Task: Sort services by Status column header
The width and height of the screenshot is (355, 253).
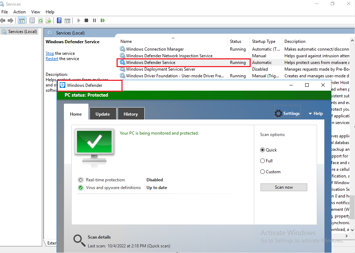Action: click(236, 41)
